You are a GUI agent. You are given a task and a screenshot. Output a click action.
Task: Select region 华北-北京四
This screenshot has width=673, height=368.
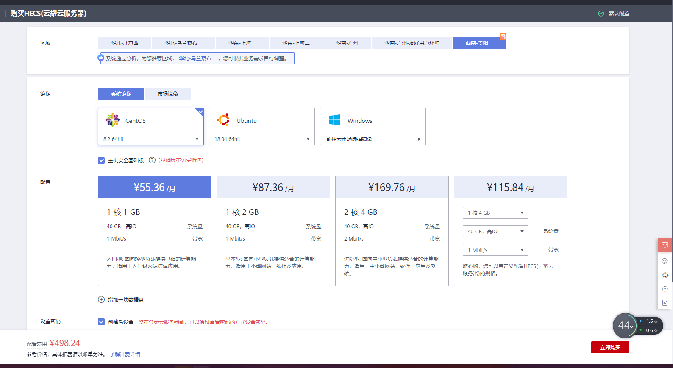pos(125,43)
